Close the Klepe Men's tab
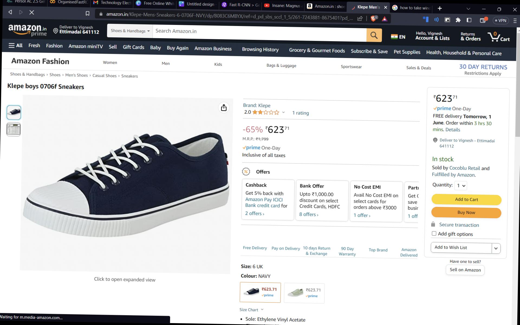This screenshot has height=325, width=520. click(386, 7)
